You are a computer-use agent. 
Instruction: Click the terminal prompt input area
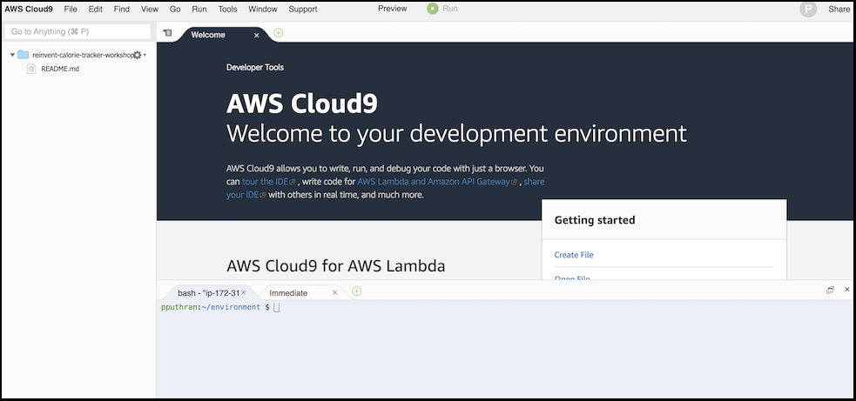click(277, 308)
